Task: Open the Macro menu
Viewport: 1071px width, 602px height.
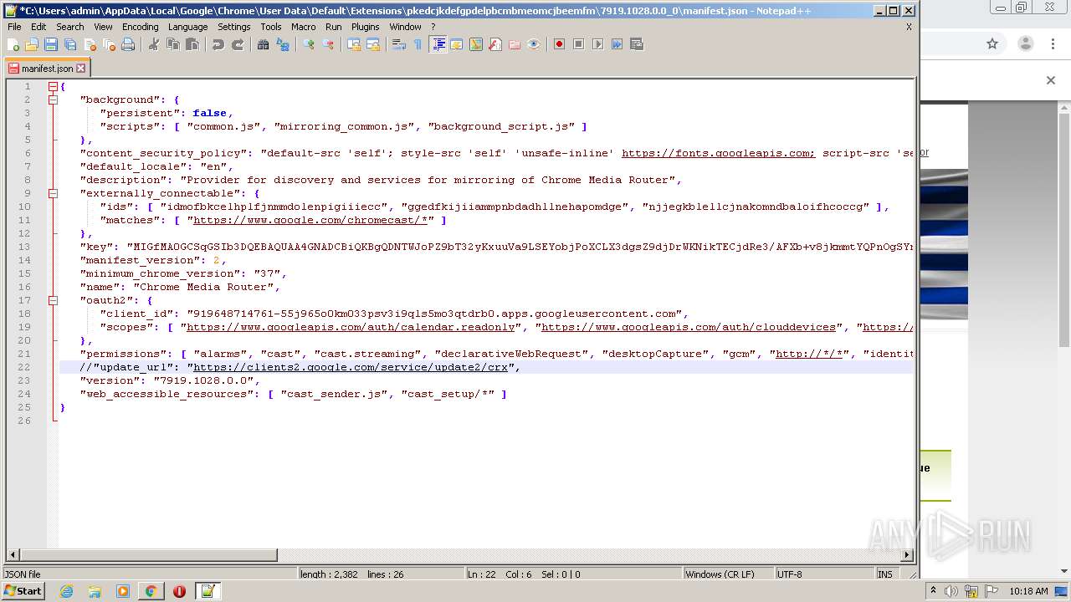Action: tap(304, 27)
